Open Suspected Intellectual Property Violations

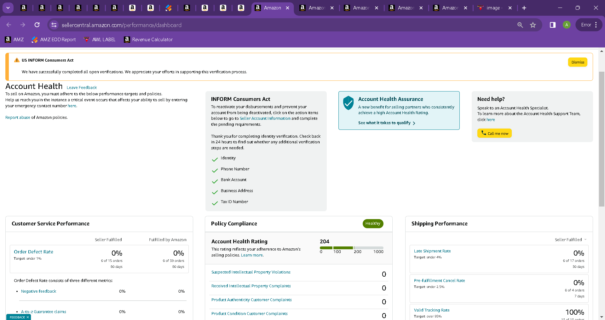pyautogui.click(x=251, y=272)
